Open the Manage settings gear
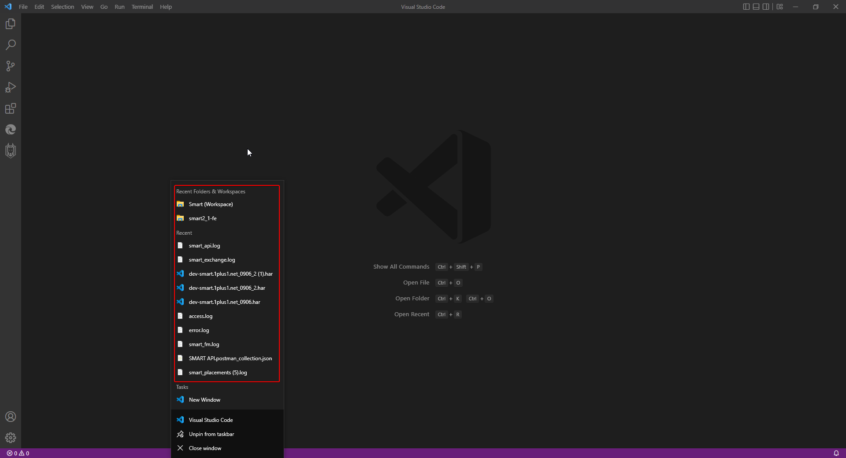Screen dimensions: 846x458 click(x=11, y=438)
